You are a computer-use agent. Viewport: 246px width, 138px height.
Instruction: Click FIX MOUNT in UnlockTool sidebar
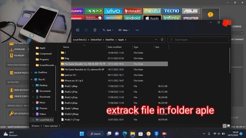click(x=17, y=56)
